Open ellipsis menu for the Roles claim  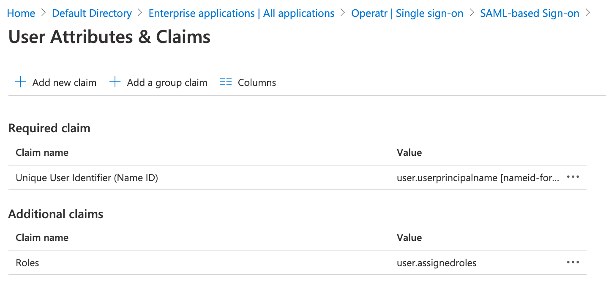tap(573, 262)
